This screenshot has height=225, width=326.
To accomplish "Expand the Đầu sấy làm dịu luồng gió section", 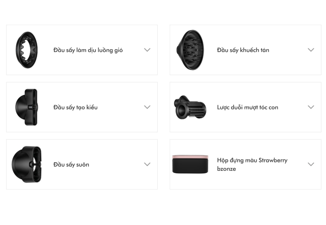I will [x=147, y=50].
